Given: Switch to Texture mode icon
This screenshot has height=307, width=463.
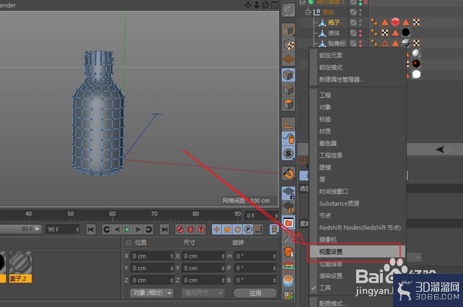Looking at the screenshot, I should 288,45.
